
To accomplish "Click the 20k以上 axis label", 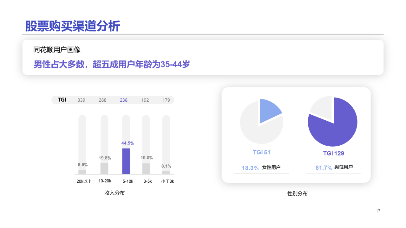I will coord(84,181).
